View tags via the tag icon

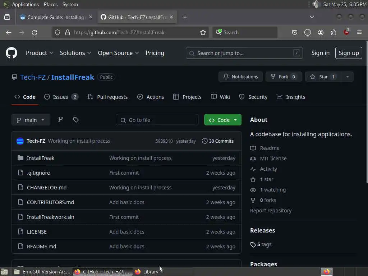pos(76,120)
